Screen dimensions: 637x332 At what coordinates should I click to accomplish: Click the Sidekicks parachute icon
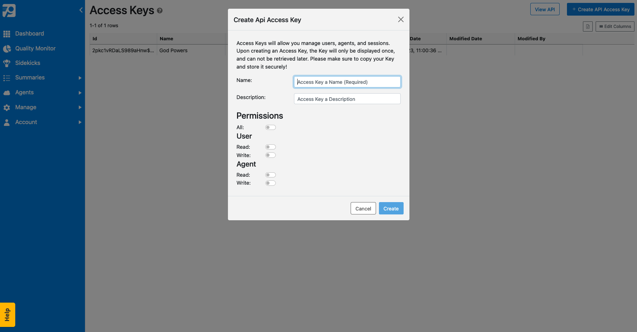click(x=7, y=63)
